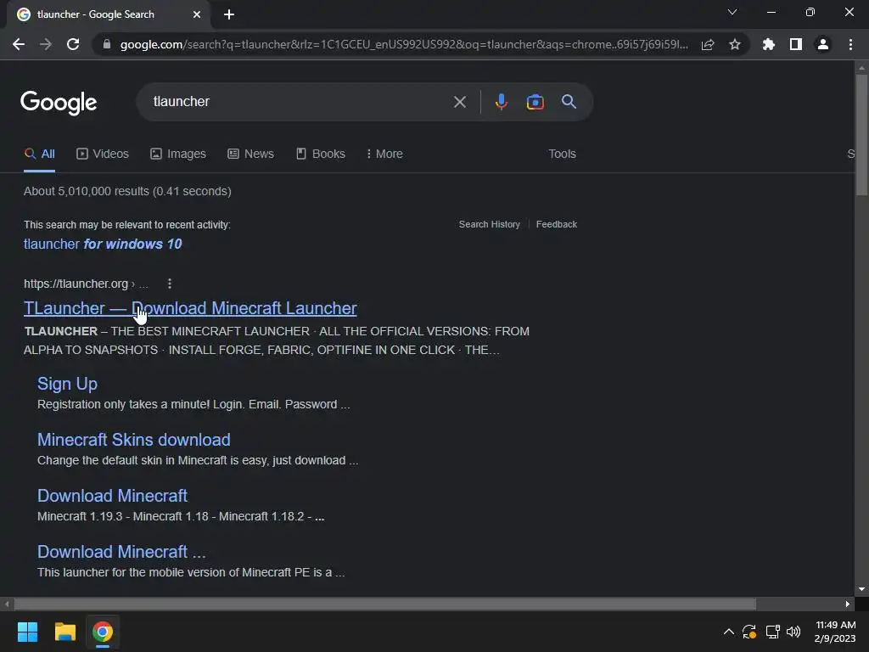Screen dimensions: 869x652
Task: Open a new browser tab
Action: [229, 14]
